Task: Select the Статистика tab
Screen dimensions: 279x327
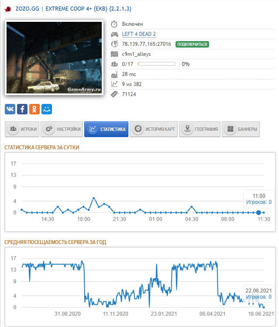Action: pos(107,129)
